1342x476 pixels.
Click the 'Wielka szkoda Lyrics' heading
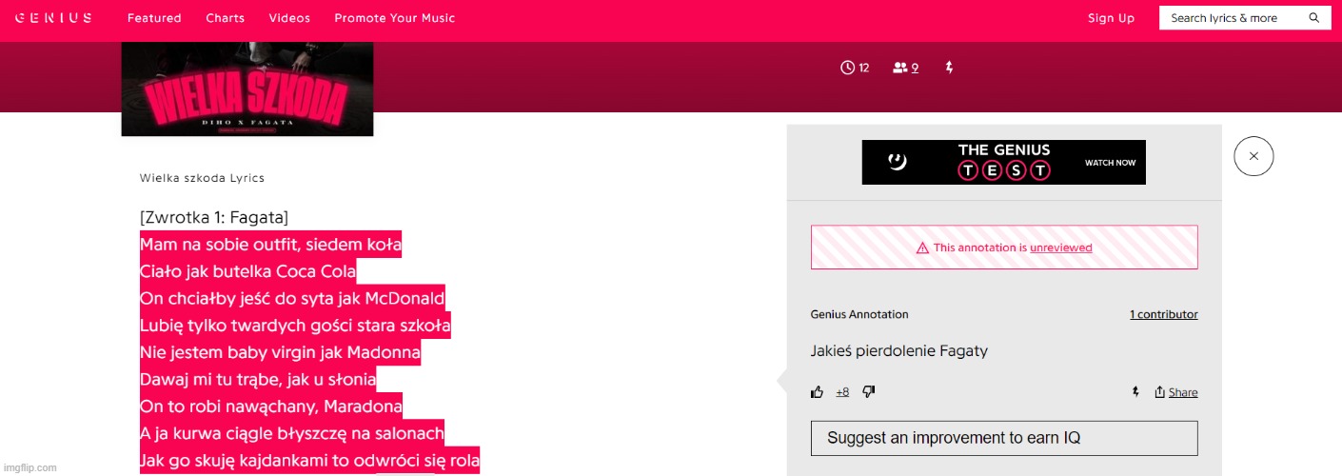point(202,178)
